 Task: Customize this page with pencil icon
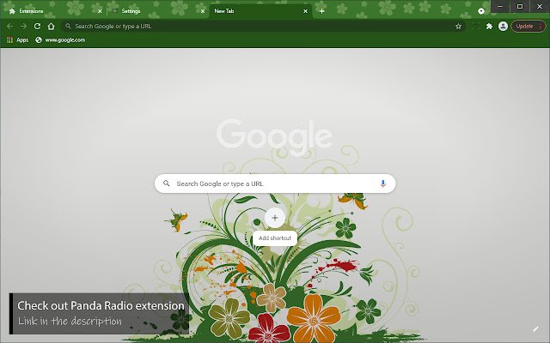tap(535, 329)
